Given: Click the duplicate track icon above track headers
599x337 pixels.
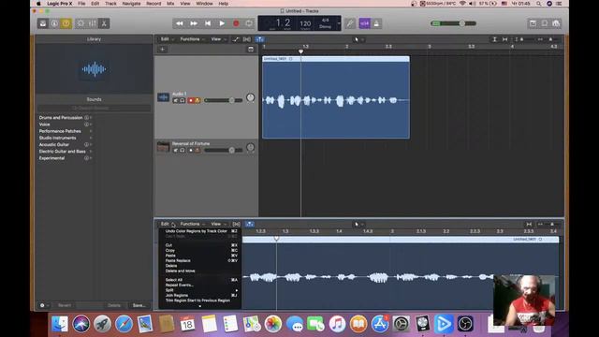Looking at the screenshot, I should click(251, 50).
